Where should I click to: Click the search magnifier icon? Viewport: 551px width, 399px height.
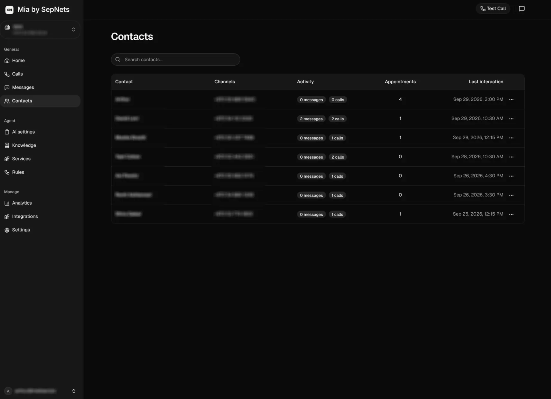[118, 59]
